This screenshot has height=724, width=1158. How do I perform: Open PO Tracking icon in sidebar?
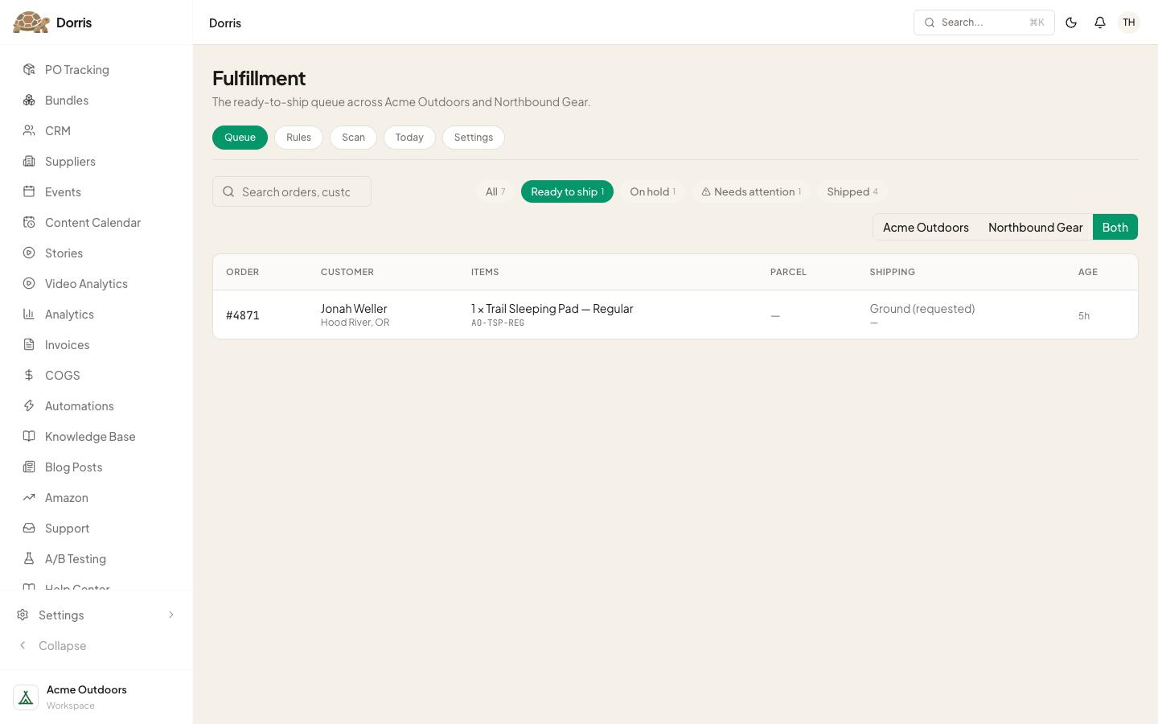(x=29, y=70)
